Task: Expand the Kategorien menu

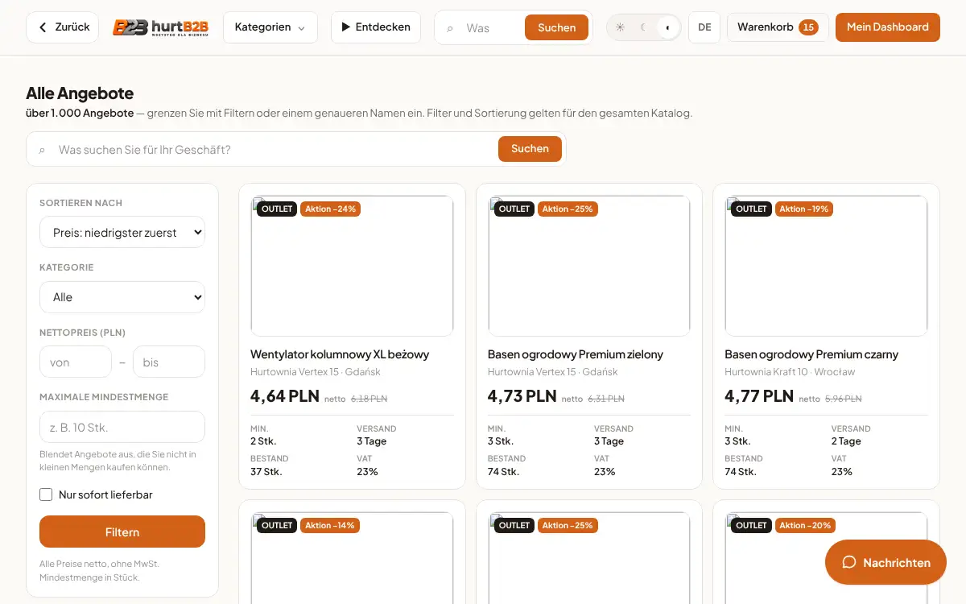Action: 270,27
